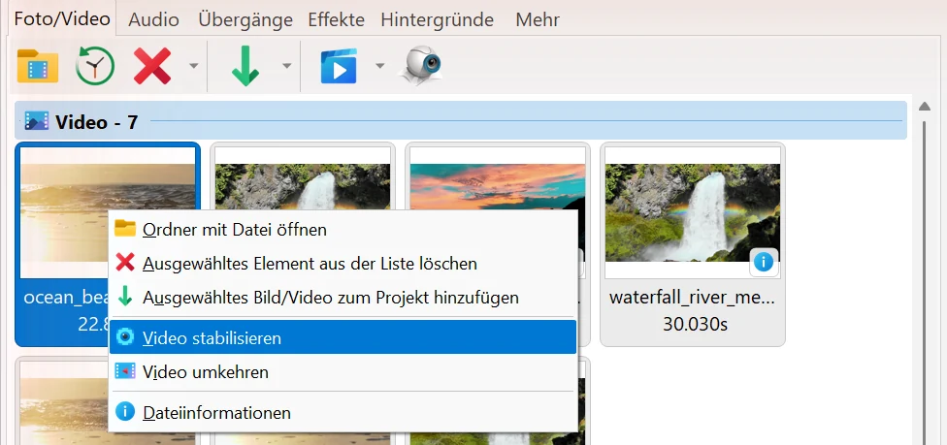Click the scrollbar up arrow
This screenshot has width=947, height=445.
(x=924, y=107)
